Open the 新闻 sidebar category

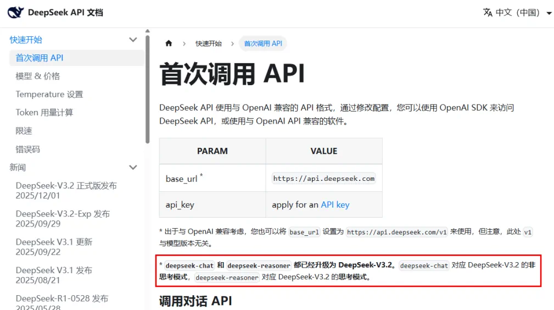click(18, 168)
